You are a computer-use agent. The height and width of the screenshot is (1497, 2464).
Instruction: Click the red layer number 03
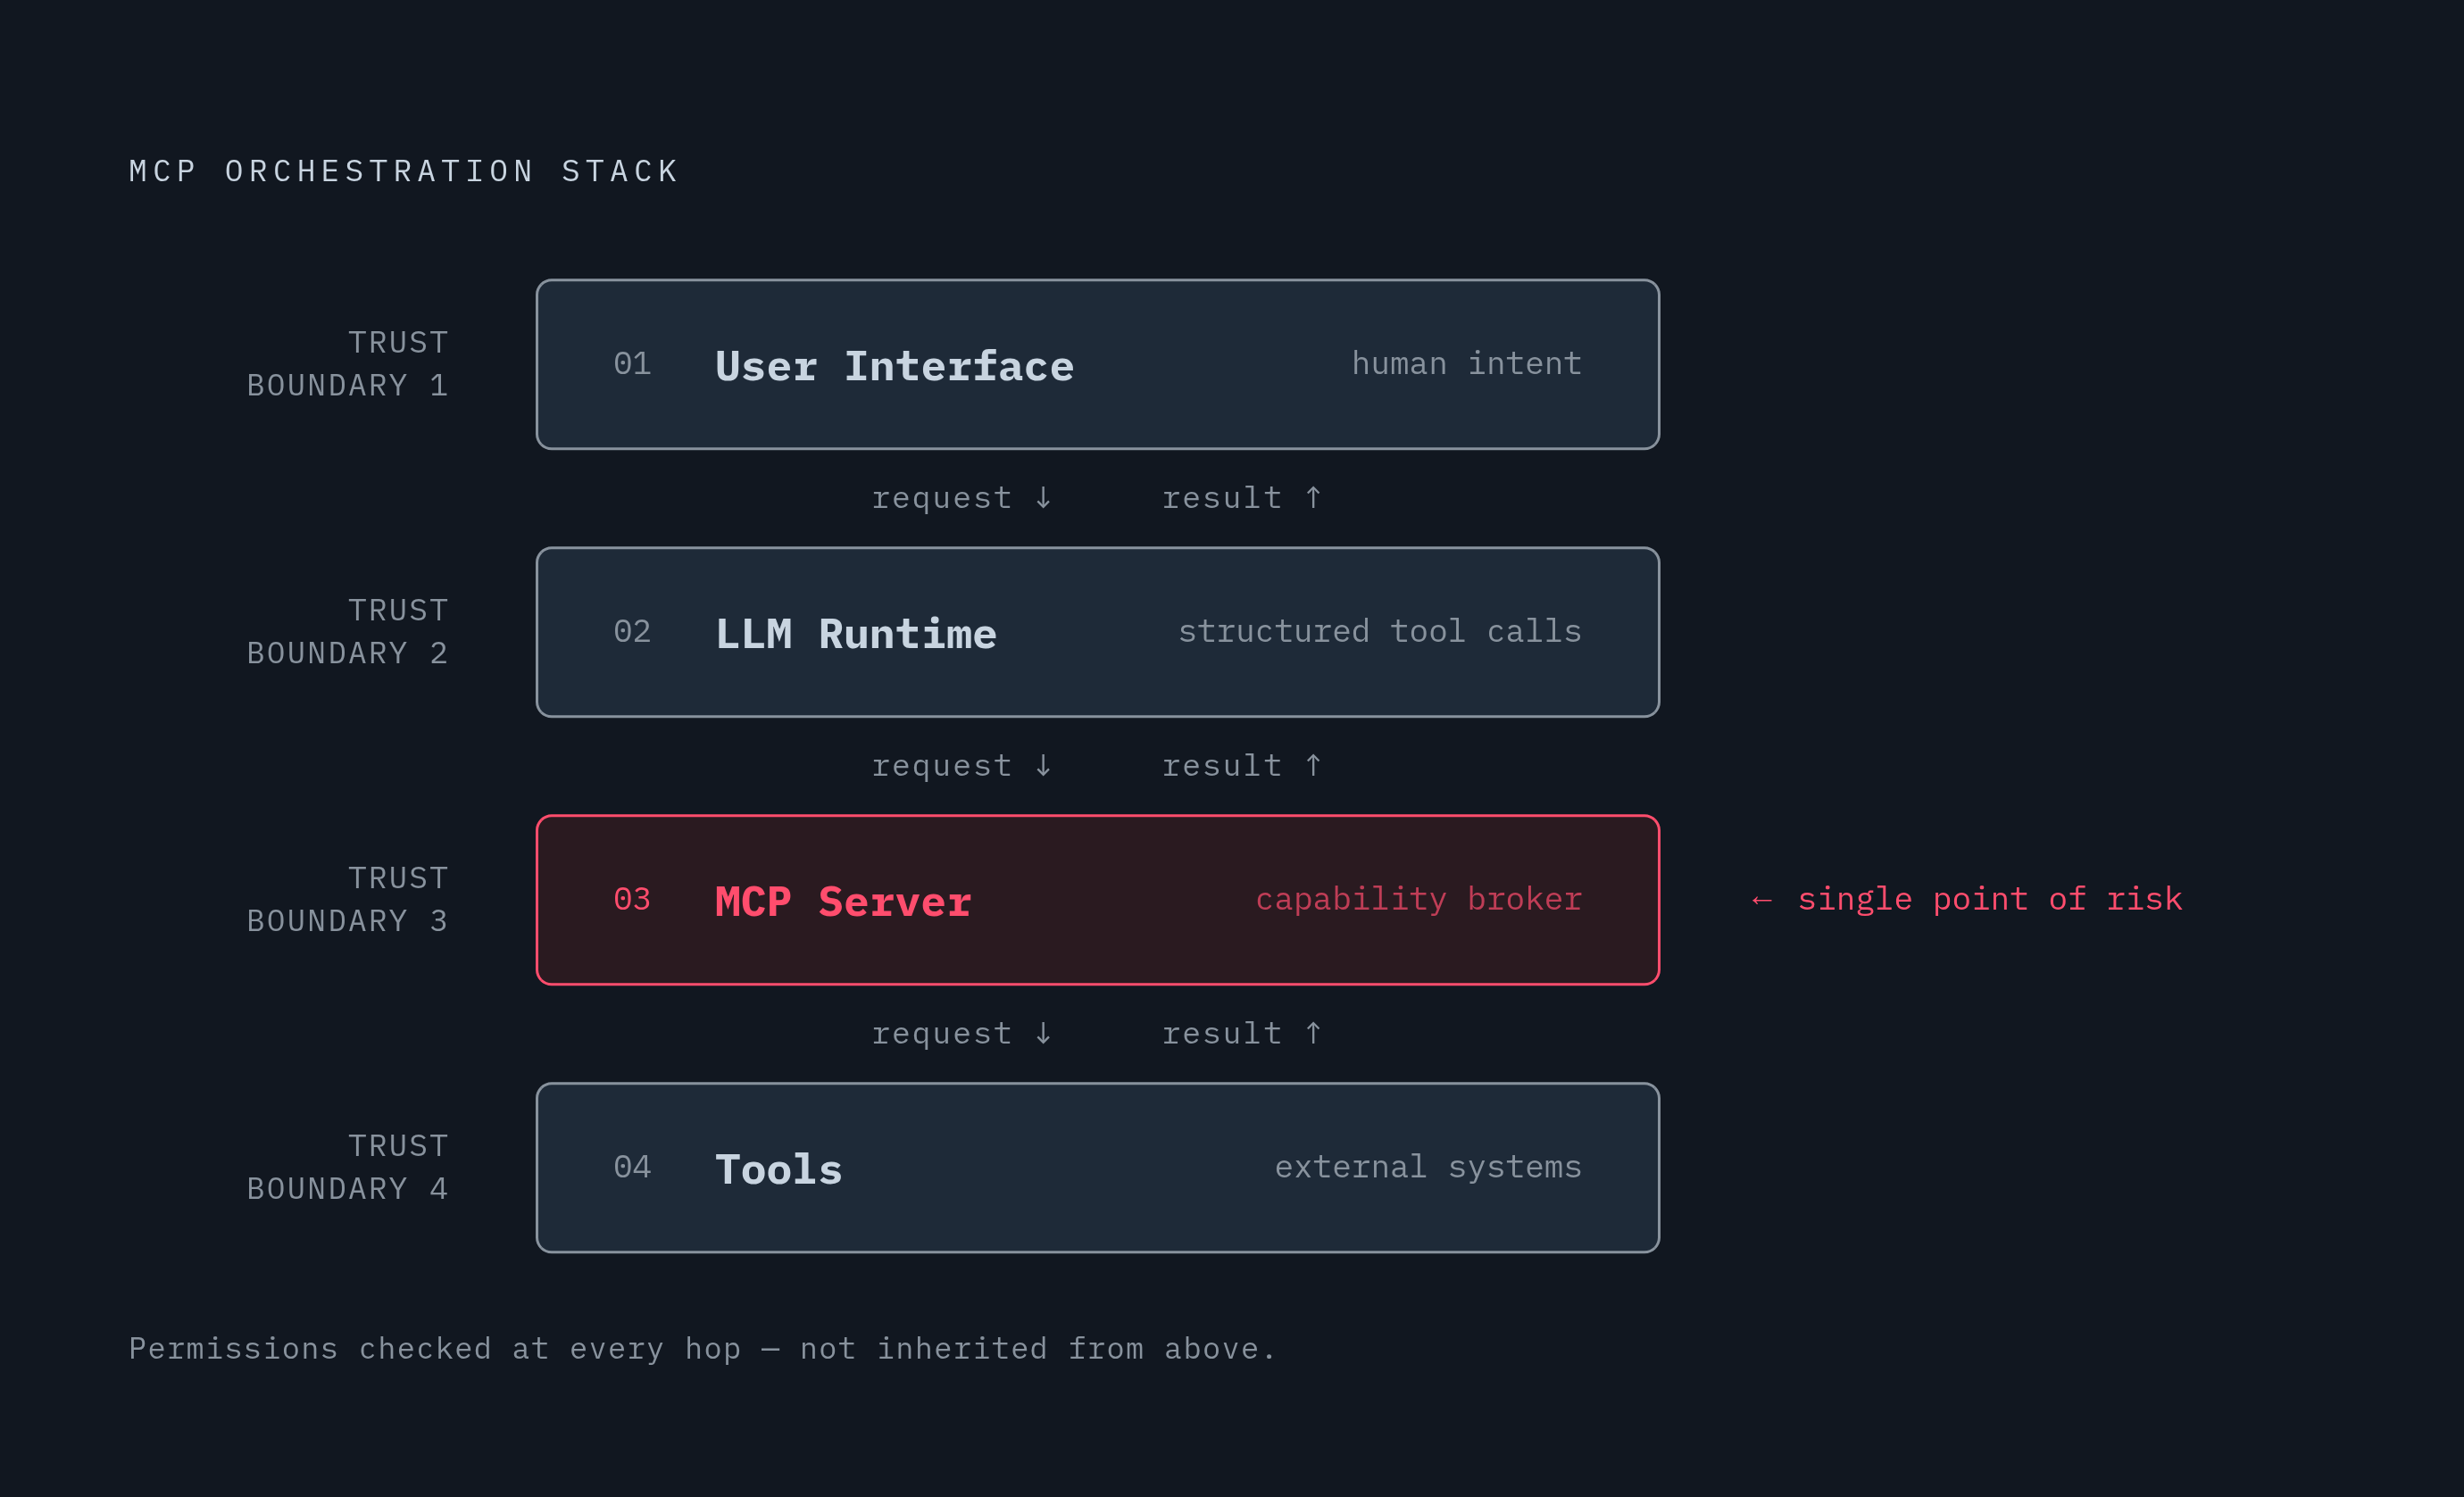632,899
